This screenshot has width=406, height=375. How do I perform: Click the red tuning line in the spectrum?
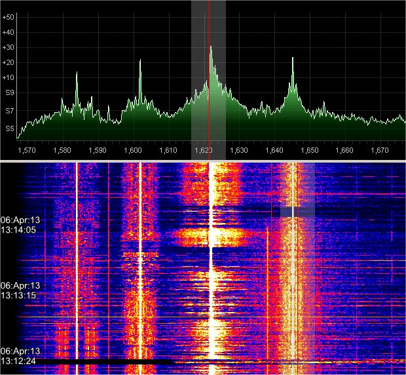pos(209,72)
